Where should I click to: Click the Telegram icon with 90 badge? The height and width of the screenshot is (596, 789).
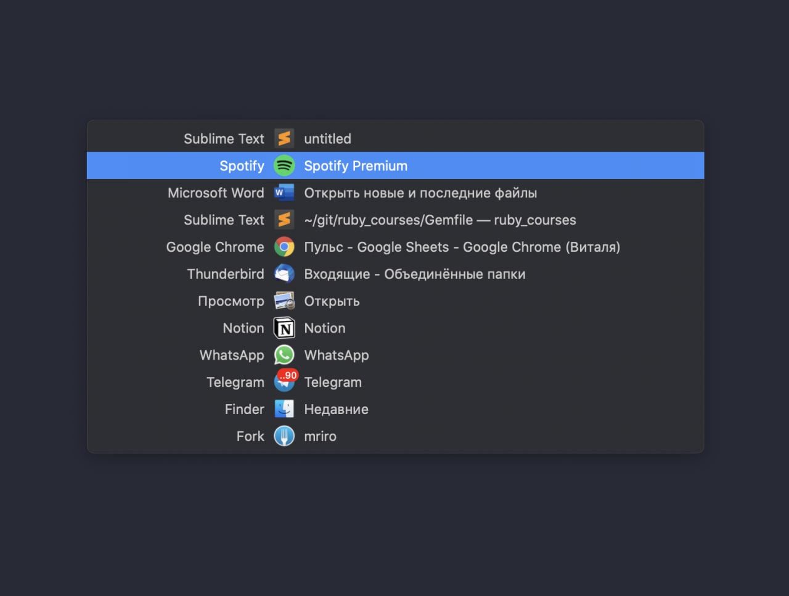point(284,383)
